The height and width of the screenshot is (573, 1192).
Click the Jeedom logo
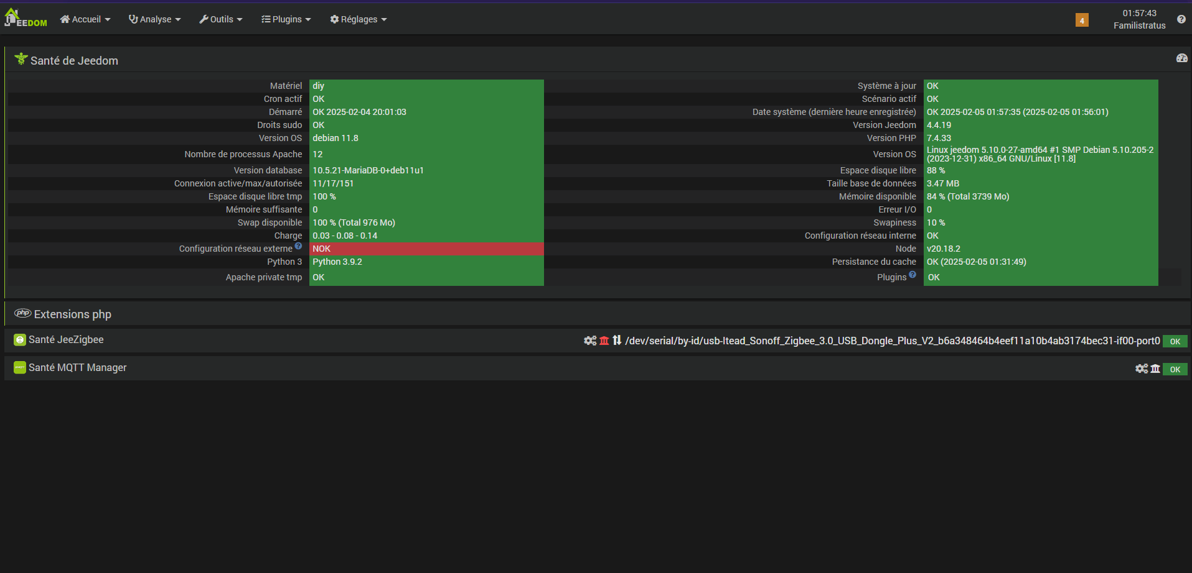26,18
